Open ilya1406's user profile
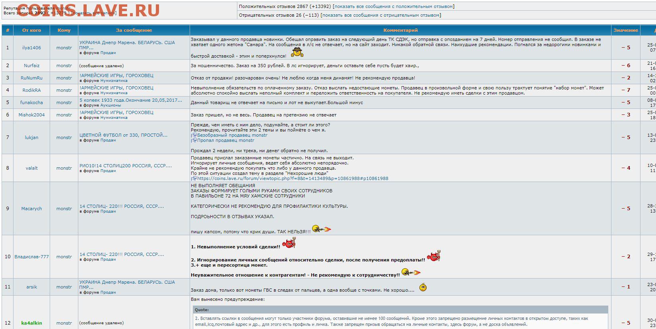This screenshot has width=656, height=329. point(31,48)
